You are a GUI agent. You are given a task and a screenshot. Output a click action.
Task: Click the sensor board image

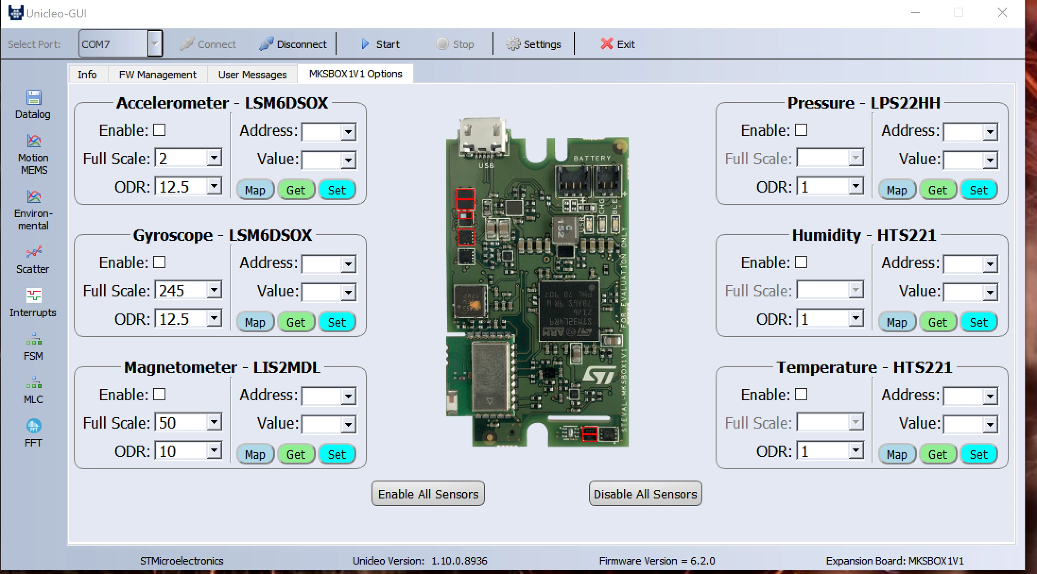537,282
